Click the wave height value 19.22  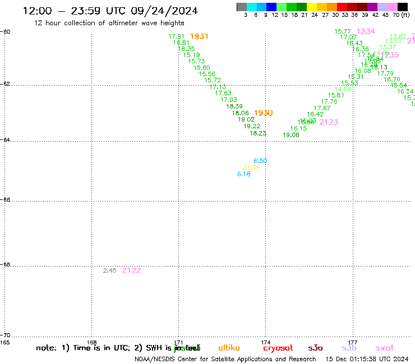point(252,127)
